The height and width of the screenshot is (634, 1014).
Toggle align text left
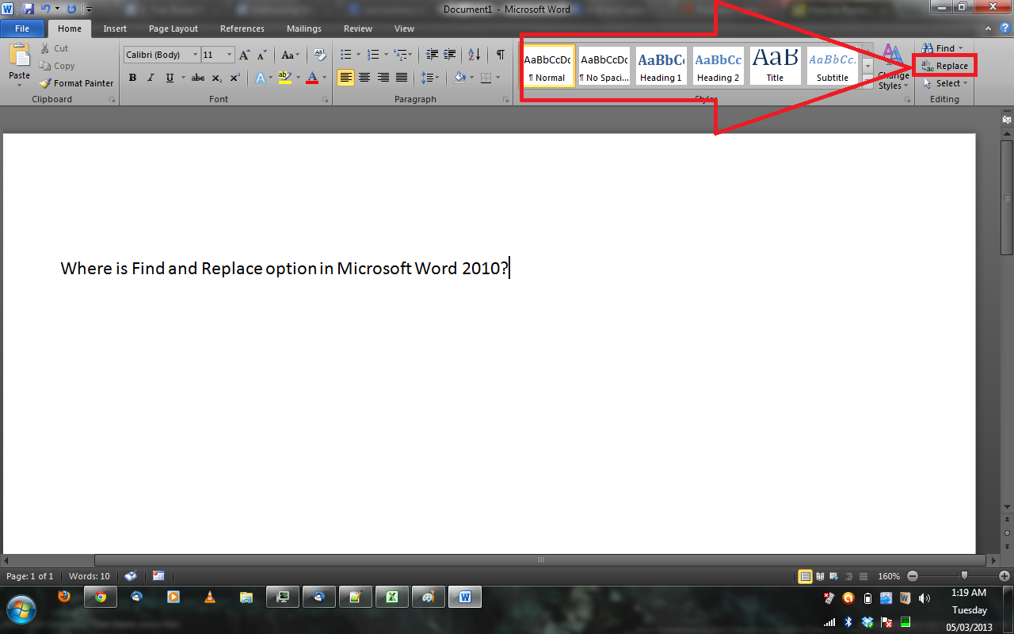(345, 78)
